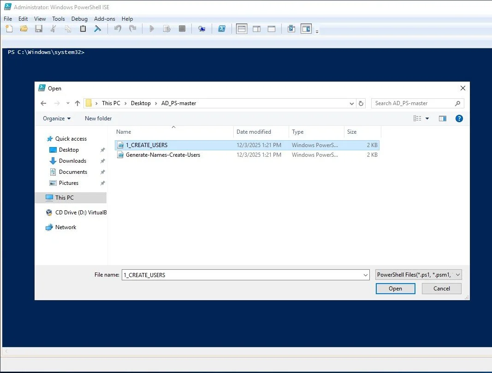Sort files by the Size column header

tap(362, 132)
